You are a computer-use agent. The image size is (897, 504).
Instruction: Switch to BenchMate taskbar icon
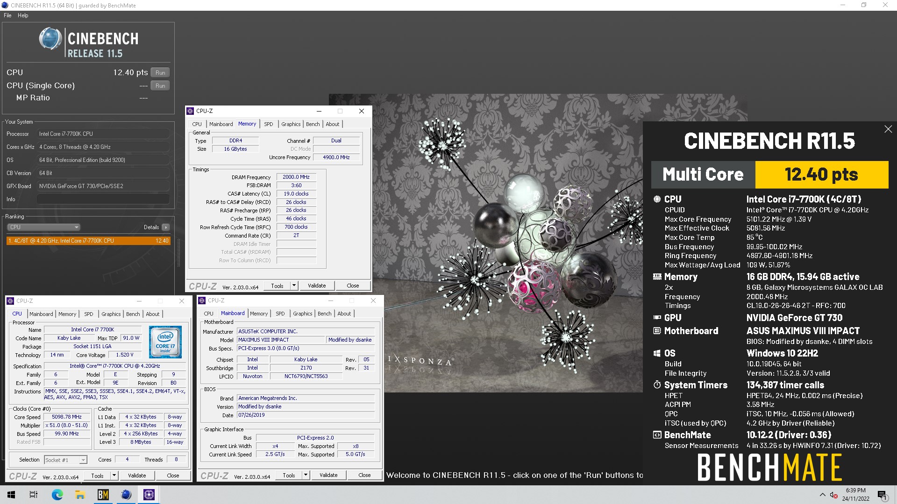(x=103, y=495)
